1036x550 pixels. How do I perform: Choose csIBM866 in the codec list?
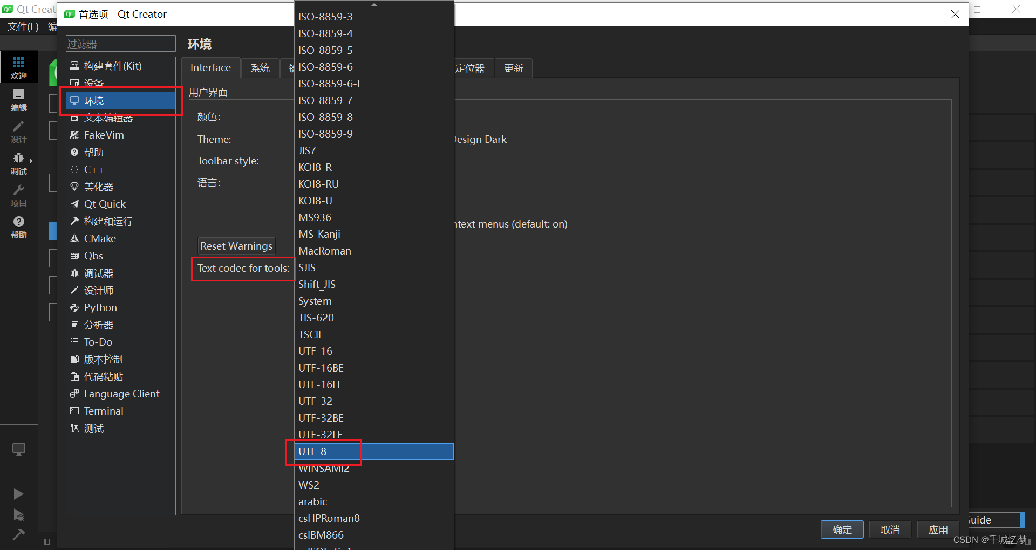pyautogui.click(x=374, y=535)
